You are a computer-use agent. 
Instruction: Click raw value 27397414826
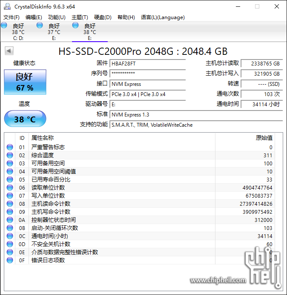256,204
